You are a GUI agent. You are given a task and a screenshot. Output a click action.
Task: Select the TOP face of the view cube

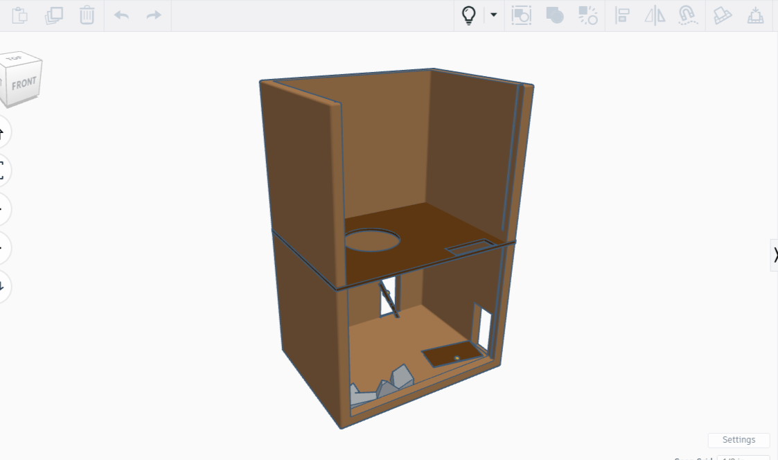[15, 59]
